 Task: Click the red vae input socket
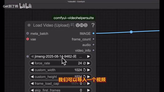coord(28,39)
